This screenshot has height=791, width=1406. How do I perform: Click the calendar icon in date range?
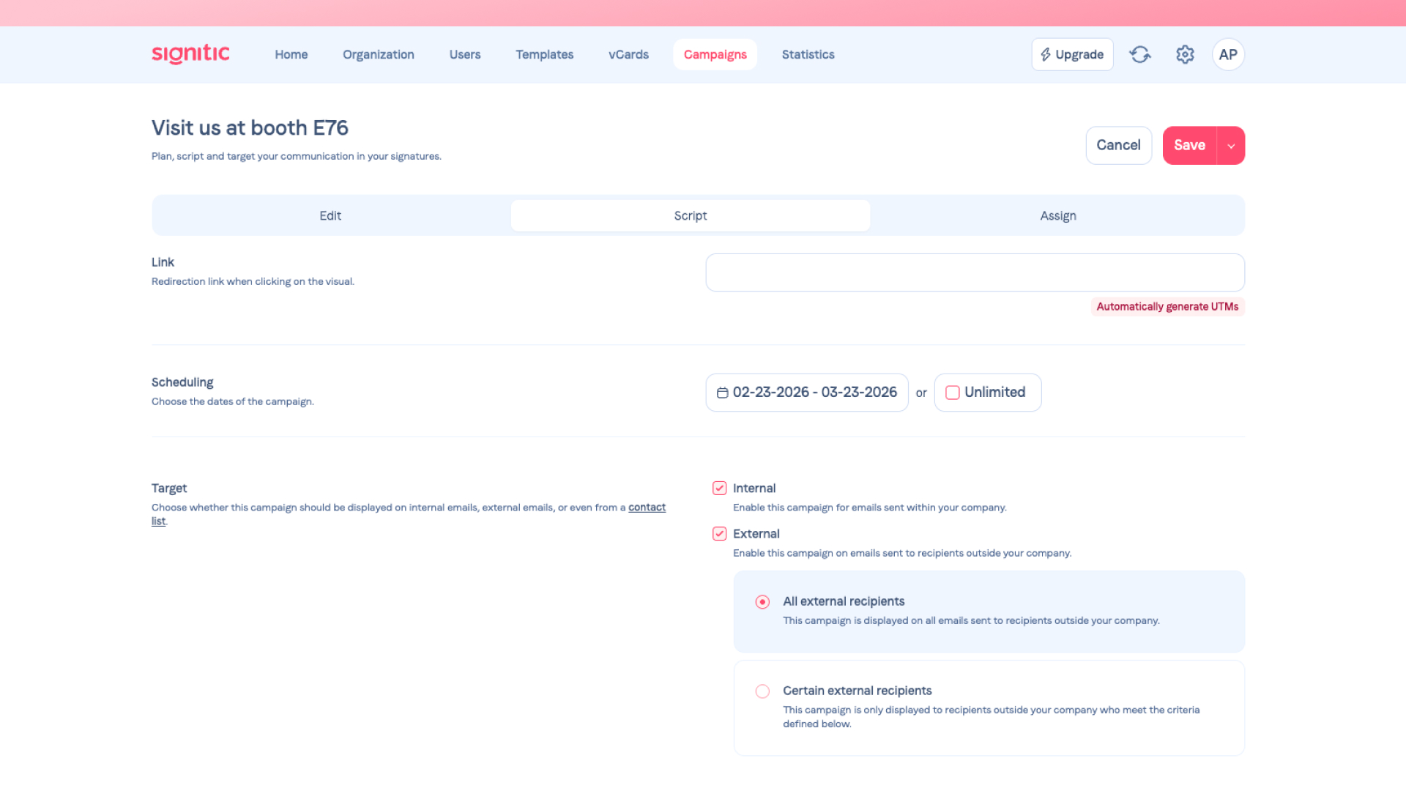click(722, 393)
